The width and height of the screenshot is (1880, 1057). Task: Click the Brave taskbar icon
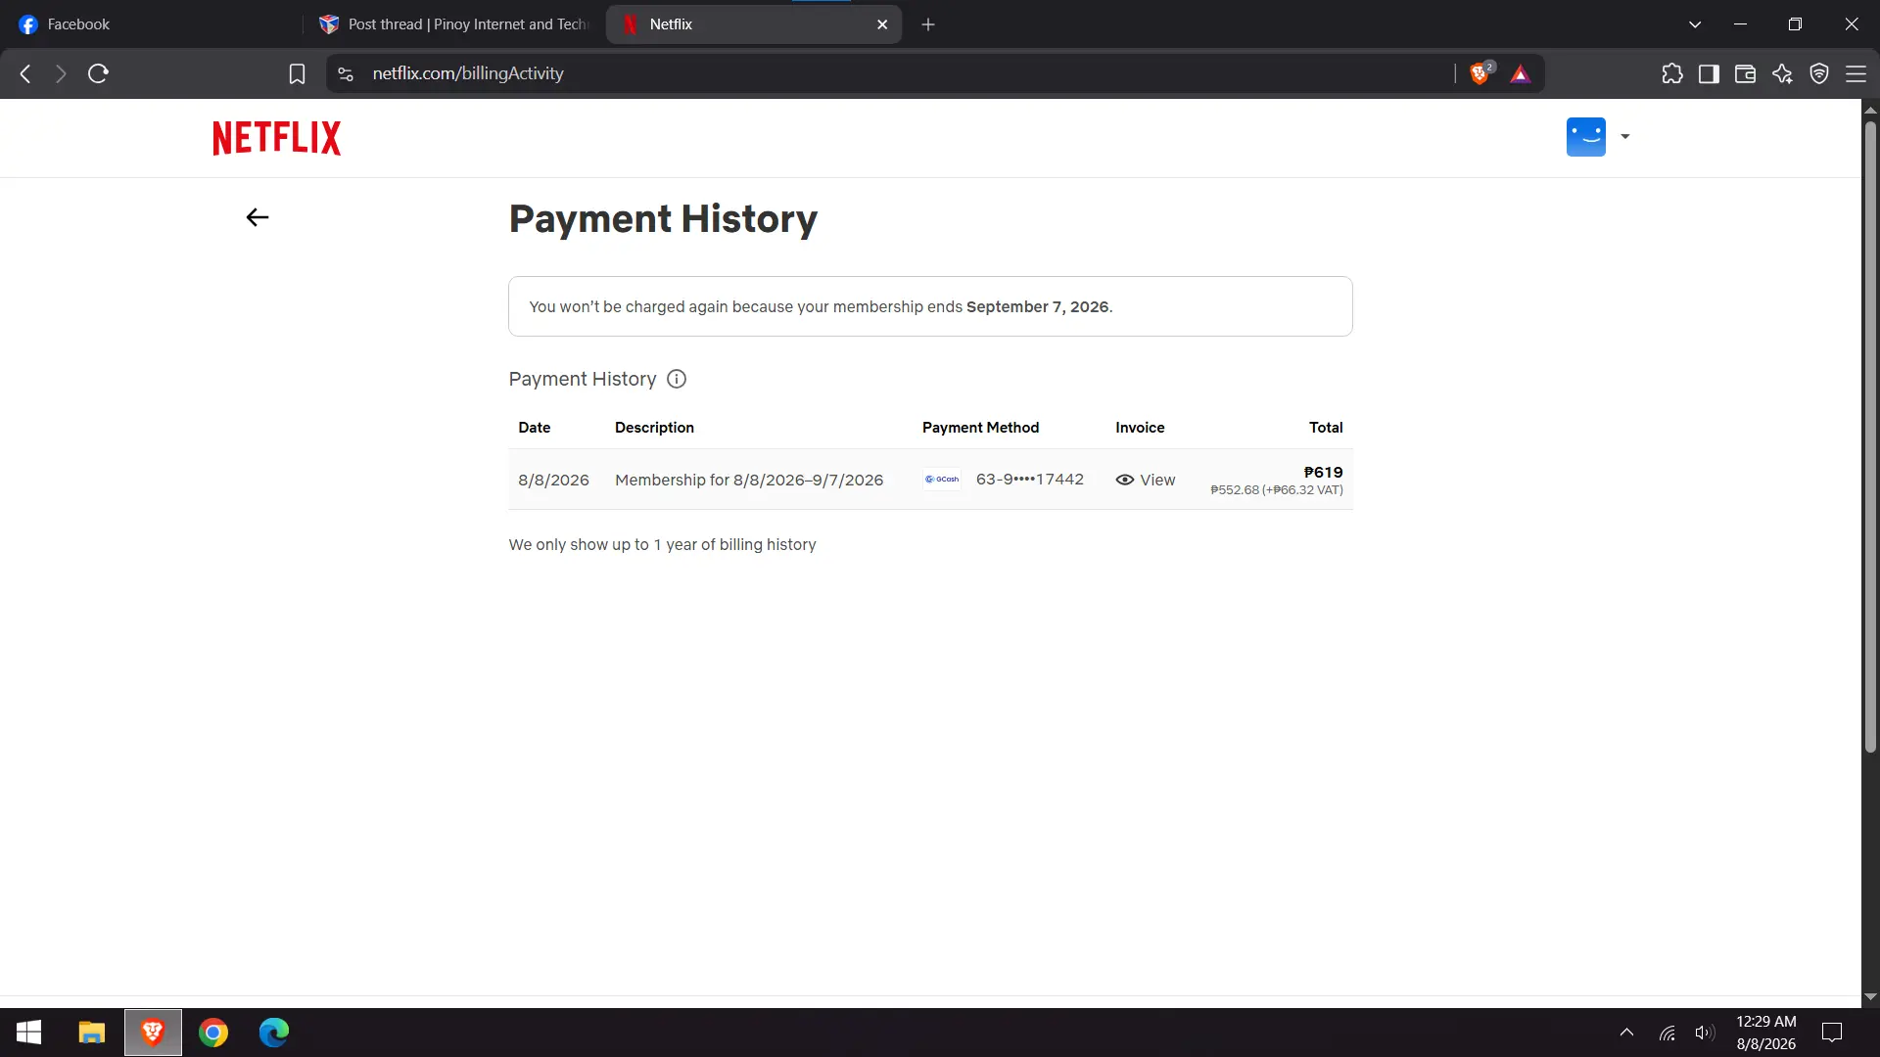153,1033
